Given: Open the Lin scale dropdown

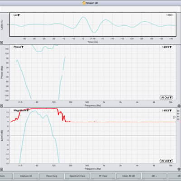Looking at the screenshot, I should [x=17, y=15].
